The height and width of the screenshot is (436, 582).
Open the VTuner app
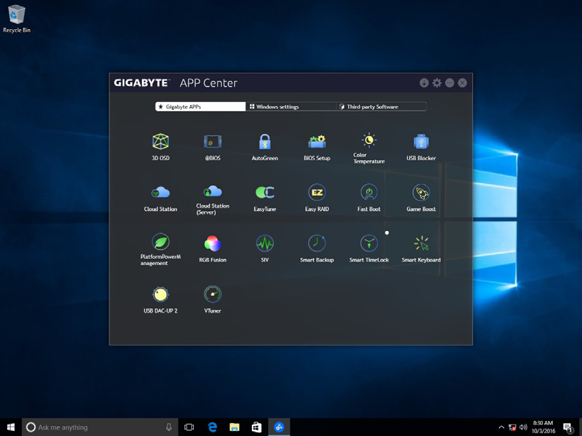(x=212, y=294)
